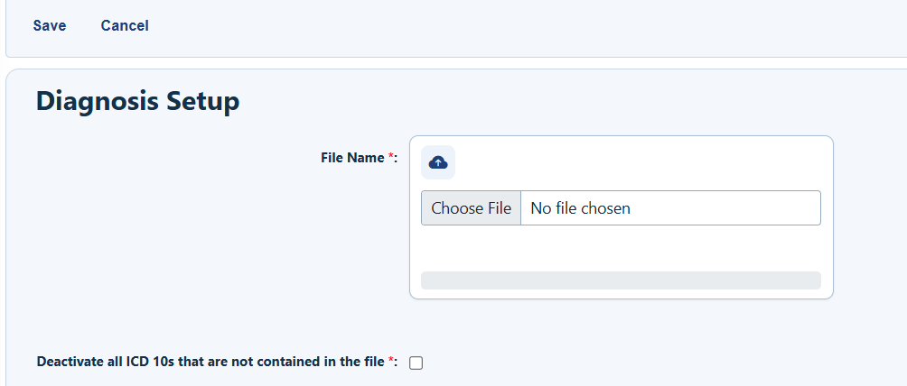Click the cloud upload icon
The height and width of the screenshot is (386, 907).
438,162
